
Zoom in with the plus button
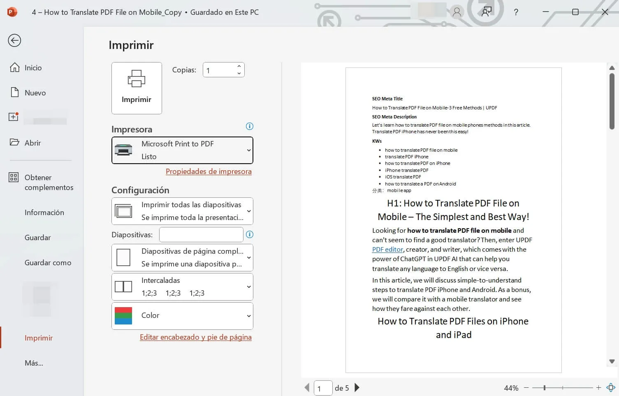[598, 388]
